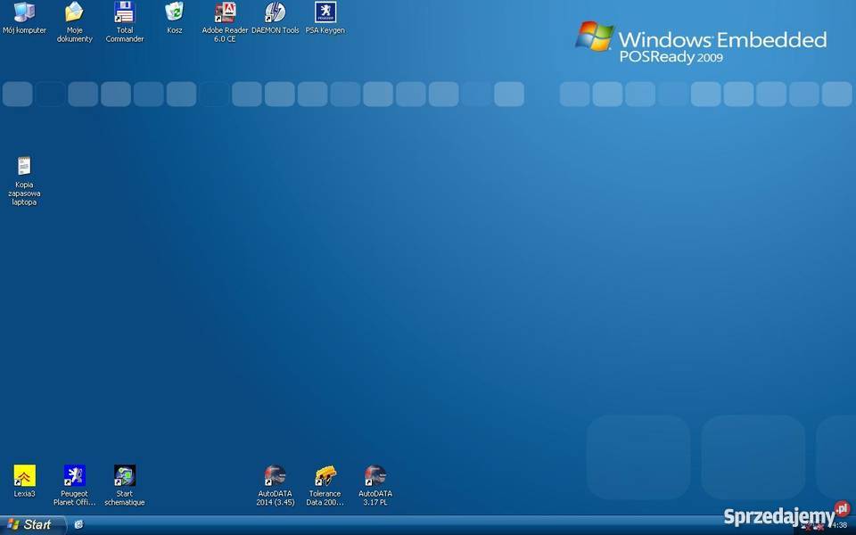Select the PSA Keygen icon
The height and width of the screenshot is (535, 856).
(325, 12)
